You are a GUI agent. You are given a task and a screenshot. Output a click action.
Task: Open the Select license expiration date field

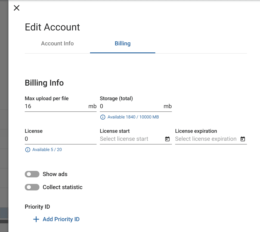(x=206, y=139)
